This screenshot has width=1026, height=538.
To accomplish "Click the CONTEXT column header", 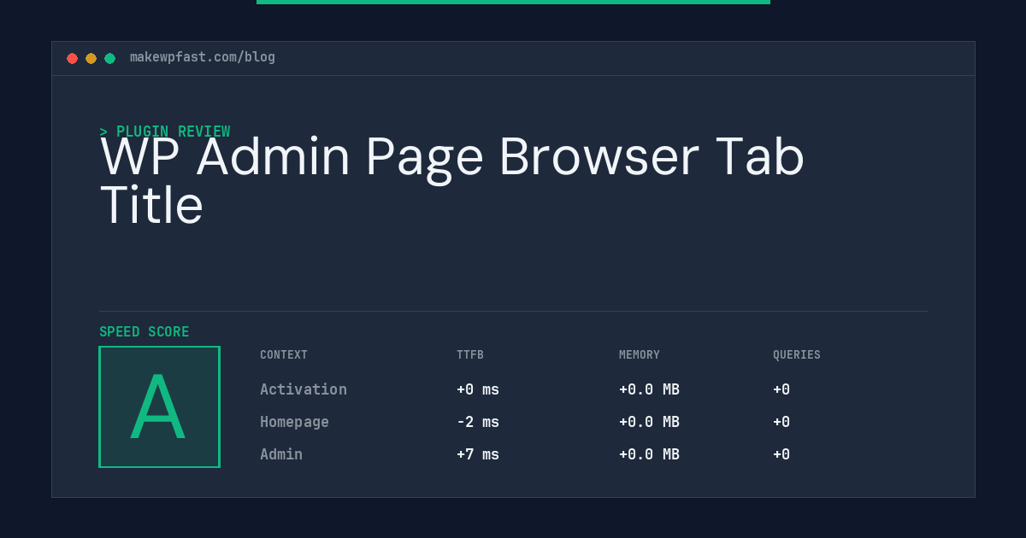I will (x=284, y=355).
